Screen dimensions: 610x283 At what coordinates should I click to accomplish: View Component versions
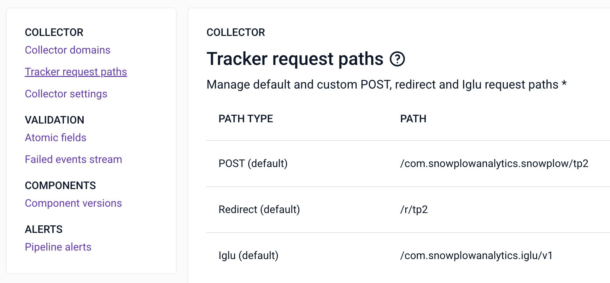pos(73,203)
